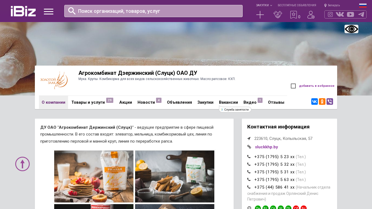
Task: Click the Золотой Злак company logo
Action: [54, 80]
